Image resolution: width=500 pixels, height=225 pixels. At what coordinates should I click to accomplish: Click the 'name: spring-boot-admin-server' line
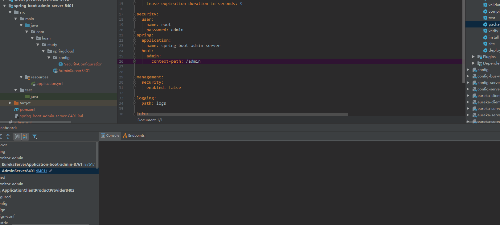[x=183, y=46]
